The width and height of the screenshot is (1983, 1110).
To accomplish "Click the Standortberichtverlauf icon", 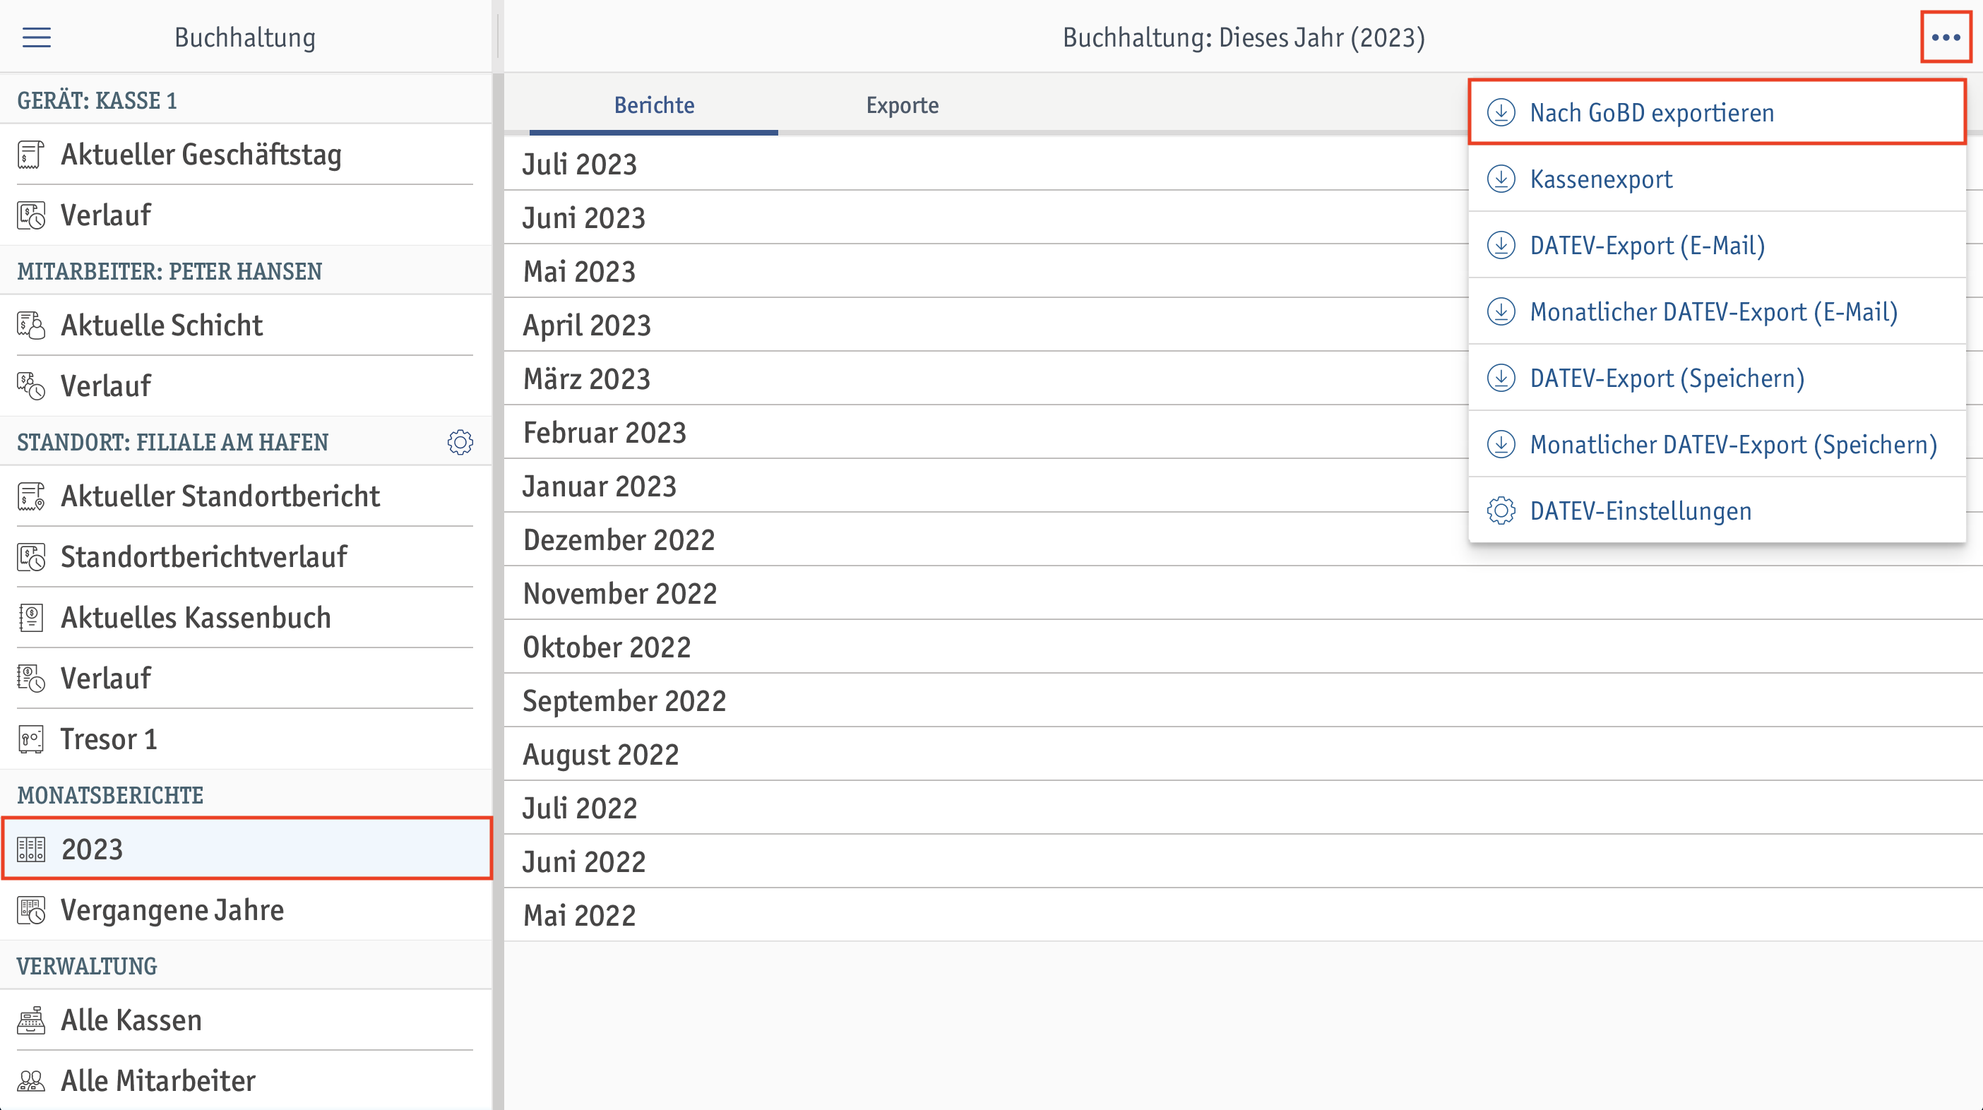I will 31,557.
